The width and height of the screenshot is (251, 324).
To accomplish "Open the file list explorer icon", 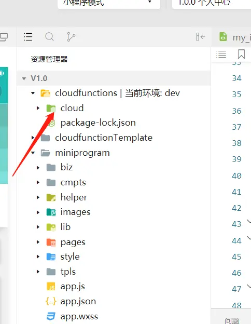I will pyautogui.click(x=28, y=37).
